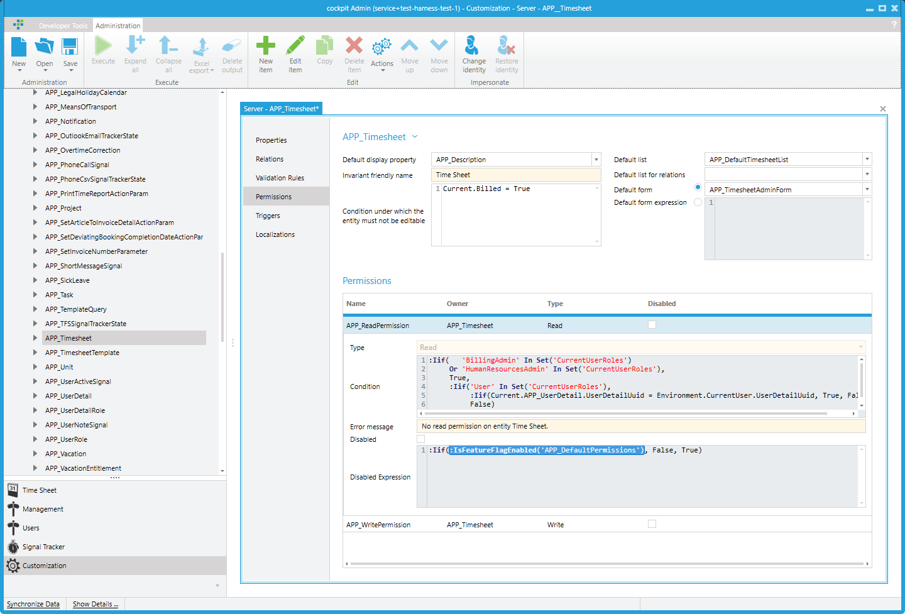The height and width of the screenshot is (614, 905).
Task: Click Expand all icon
Action: [x=135, y=46]
